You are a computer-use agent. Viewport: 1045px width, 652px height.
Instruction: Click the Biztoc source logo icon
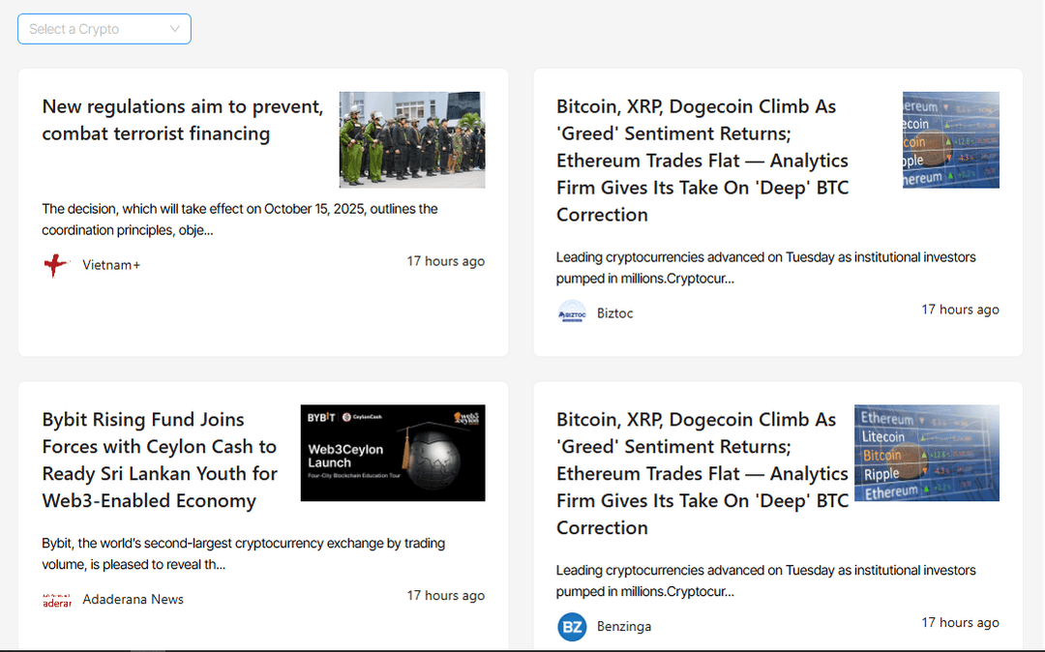[x=572, y=313]
